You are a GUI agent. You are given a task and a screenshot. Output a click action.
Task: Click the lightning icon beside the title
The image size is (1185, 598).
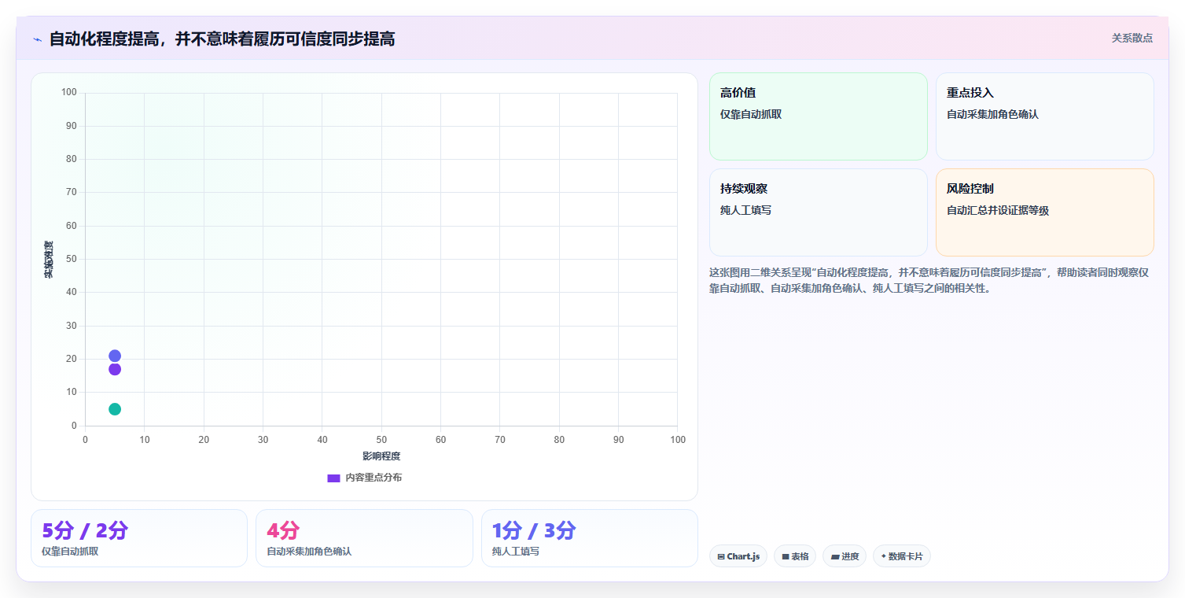point(37,39)
